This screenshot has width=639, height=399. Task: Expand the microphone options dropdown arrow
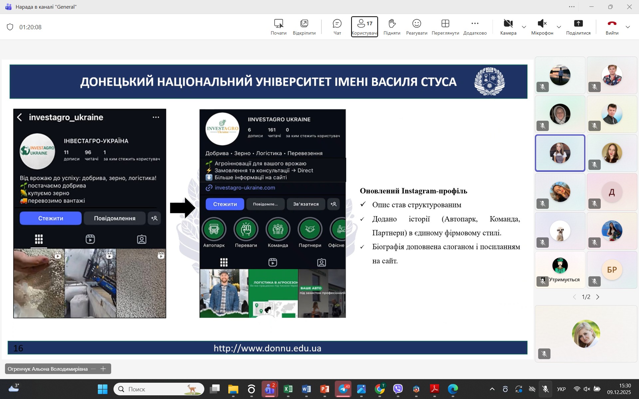tap(559, 27)
